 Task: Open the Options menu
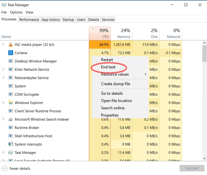(x=16, y=12)
